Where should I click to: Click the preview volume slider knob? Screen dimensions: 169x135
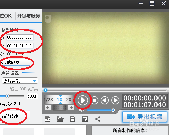tap(113, 110)
